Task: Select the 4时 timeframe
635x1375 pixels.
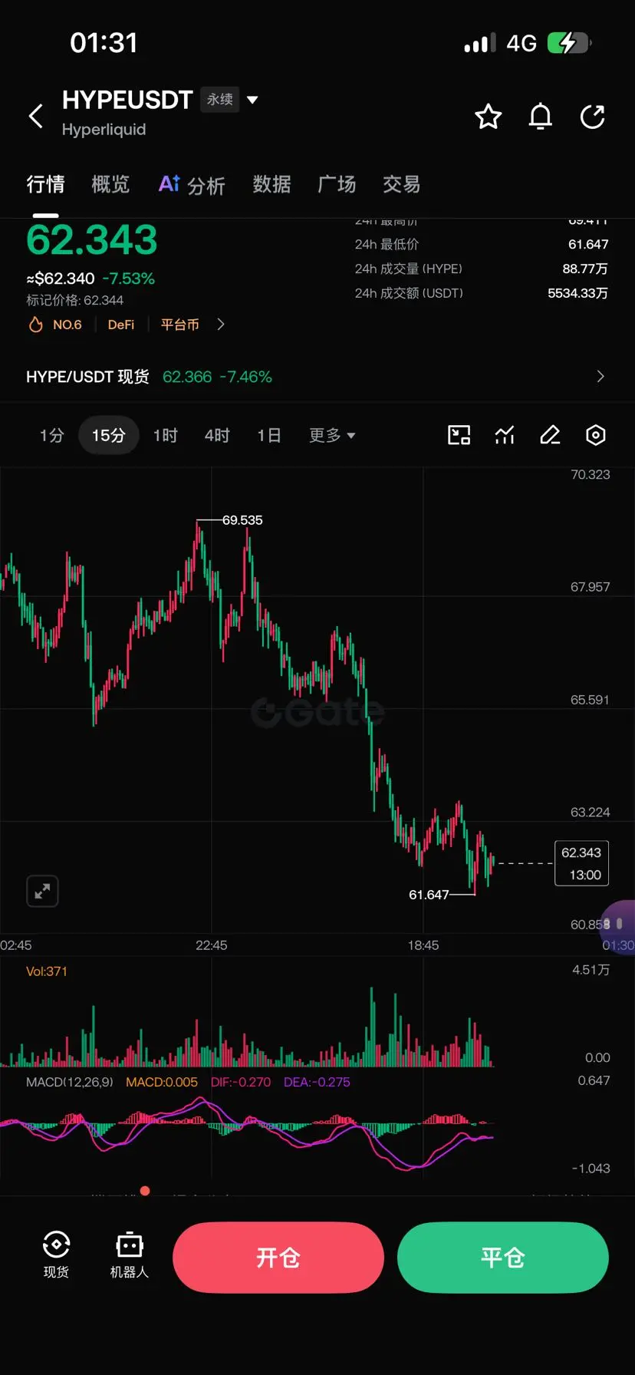Action: coord(217,435)
